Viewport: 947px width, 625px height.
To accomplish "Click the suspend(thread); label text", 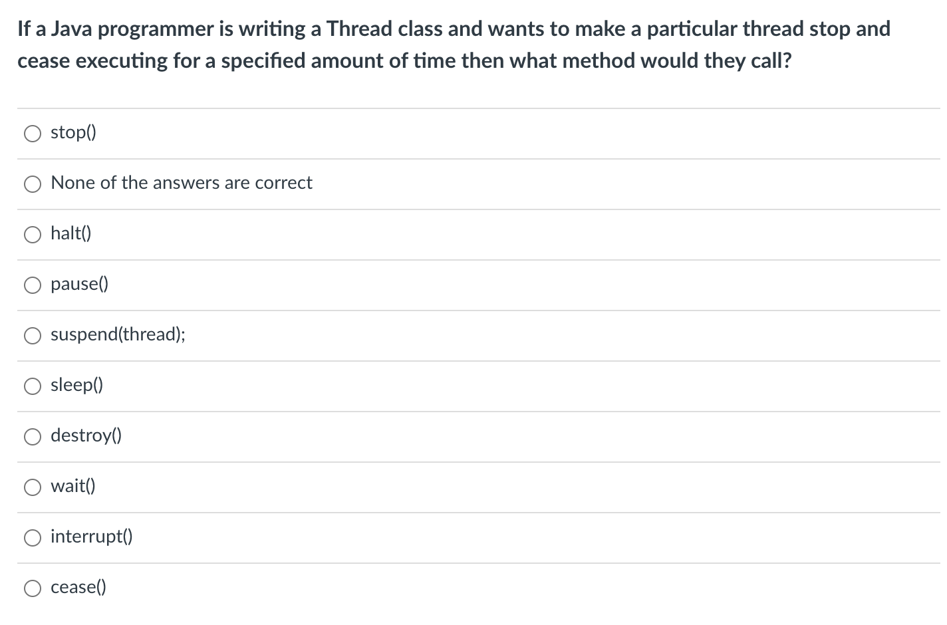I will 118,335.
